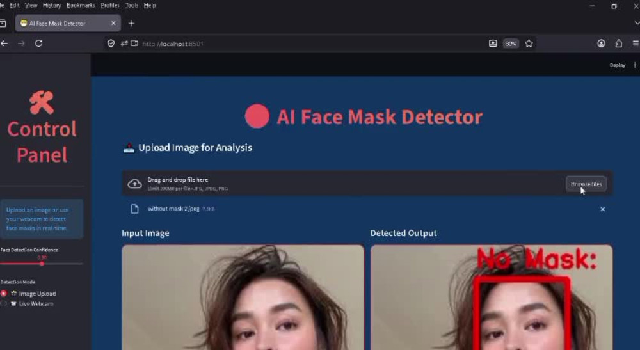
Task: Click the tools icon above Control Panel
Action: pos(41,102)
